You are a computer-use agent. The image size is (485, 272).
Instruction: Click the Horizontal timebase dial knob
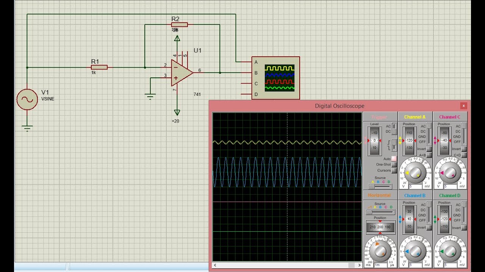click(x=380, y=252)
